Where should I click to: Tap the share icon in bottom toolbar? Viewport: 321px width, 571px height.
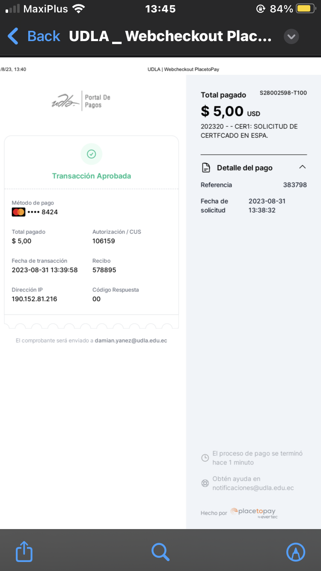tap(24, 551)
